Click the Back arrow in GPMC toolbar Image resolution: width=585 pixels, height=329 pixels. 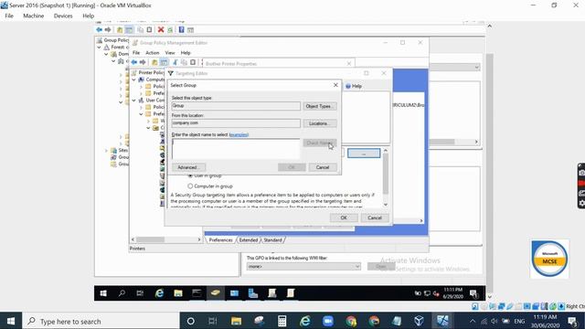(99, 30)
